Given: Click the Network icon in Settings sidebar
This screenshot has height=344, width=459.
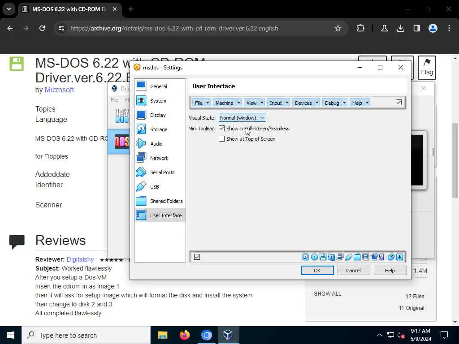Looking at the screenshot, I should click(x=141, y=158).
